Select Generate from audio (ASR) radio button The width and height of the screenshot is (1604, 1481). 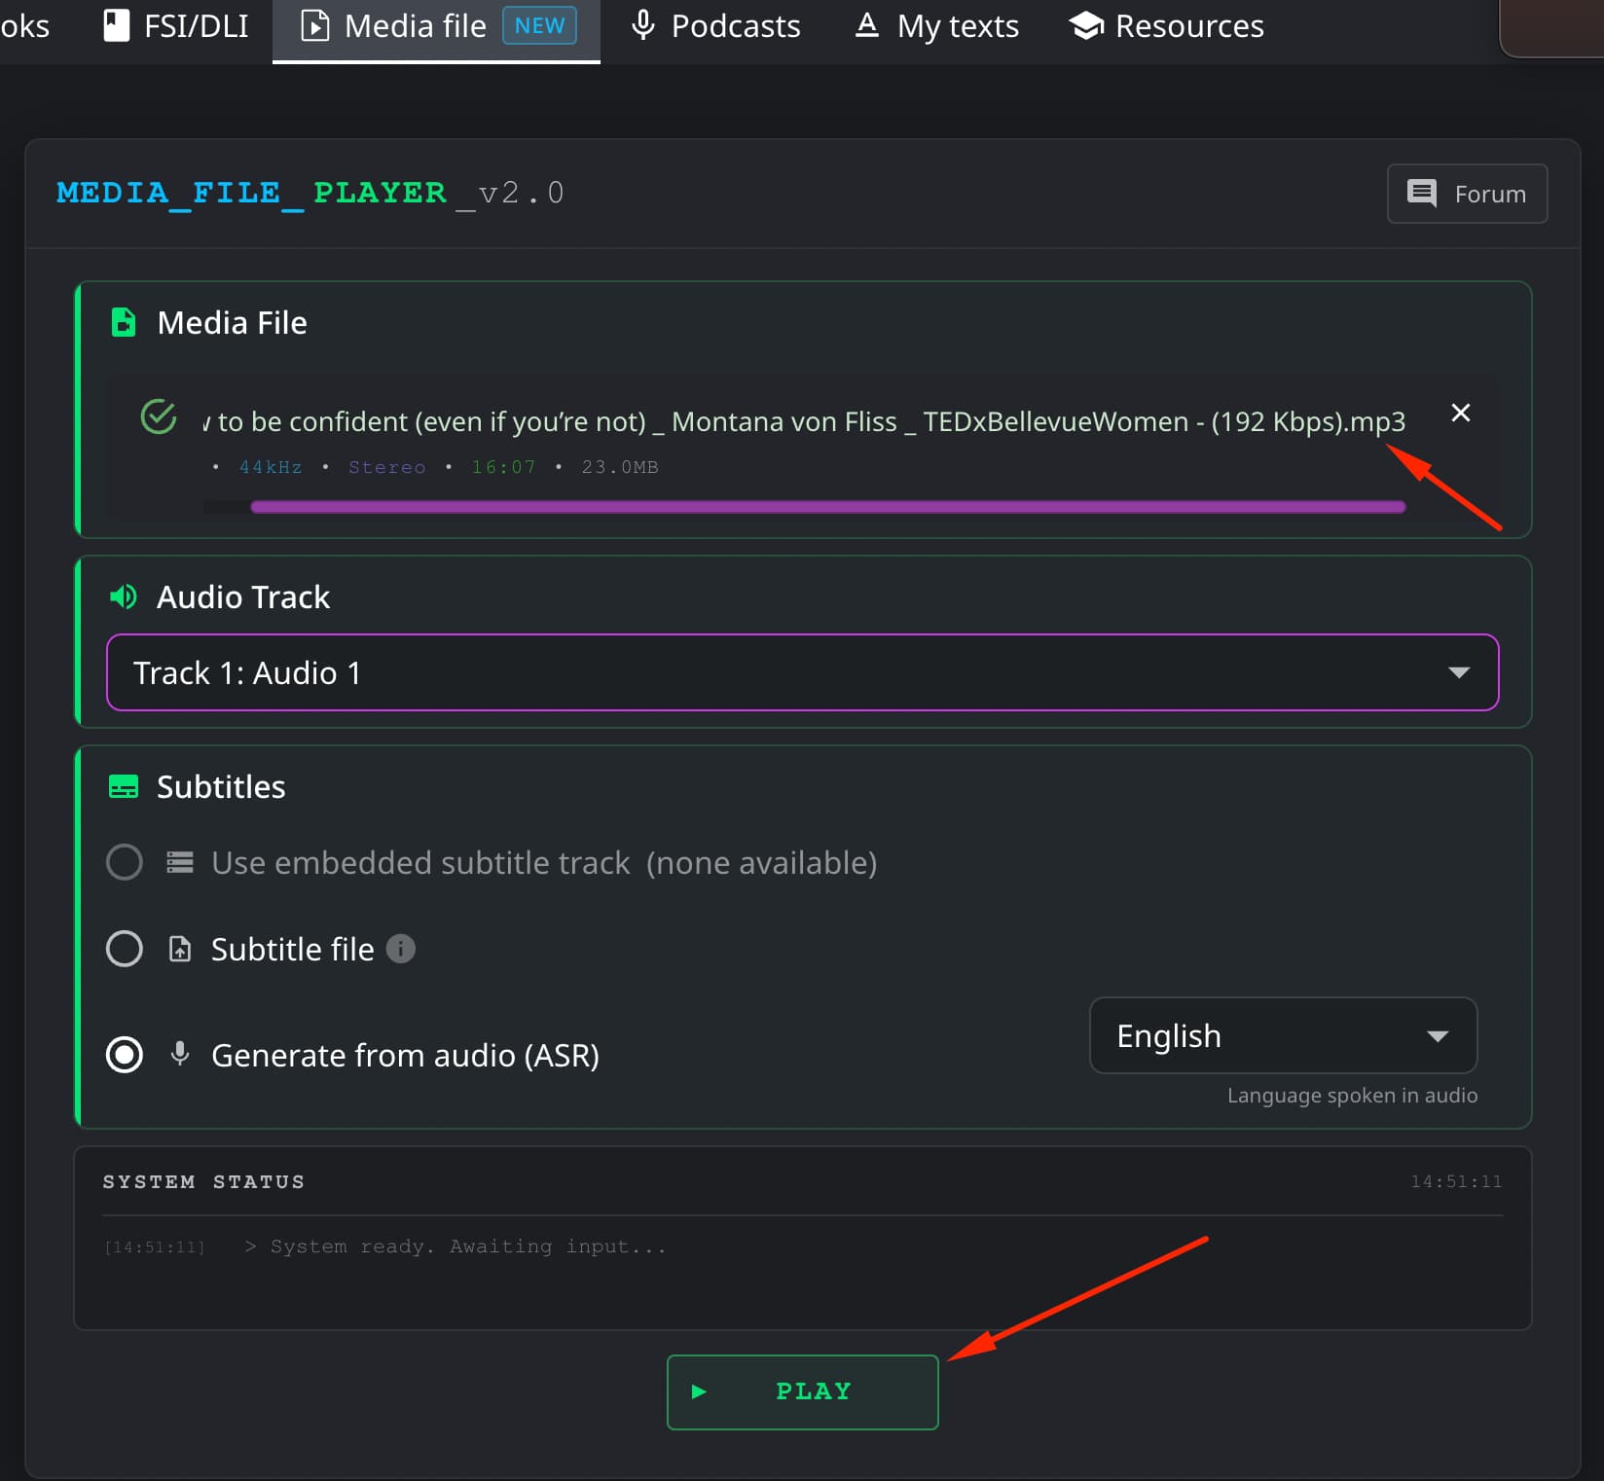(125, 1055)
